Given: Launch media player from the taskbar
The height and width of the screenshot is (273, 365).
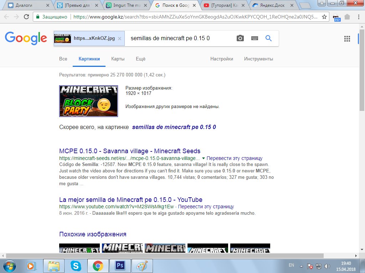Looking at the screenshot, I should 31,266.
